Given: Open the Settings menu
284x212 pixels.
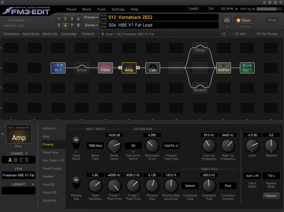Looking at the screenshot, I should 118,9.
